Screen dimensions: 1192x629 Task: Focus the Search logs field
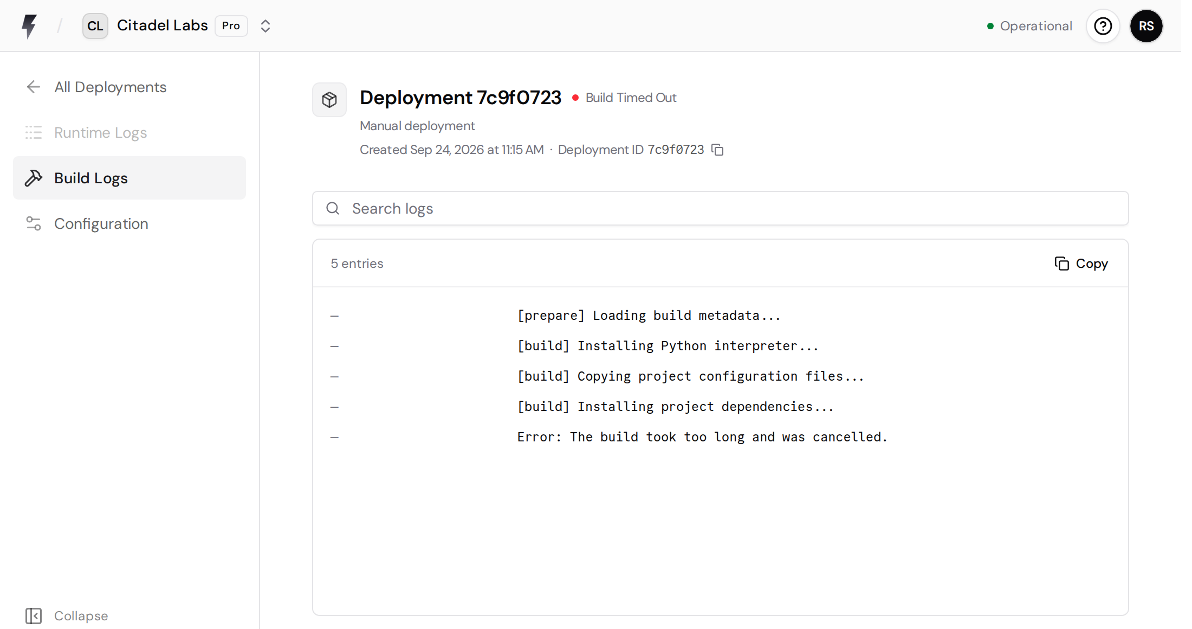click(721, 208)
